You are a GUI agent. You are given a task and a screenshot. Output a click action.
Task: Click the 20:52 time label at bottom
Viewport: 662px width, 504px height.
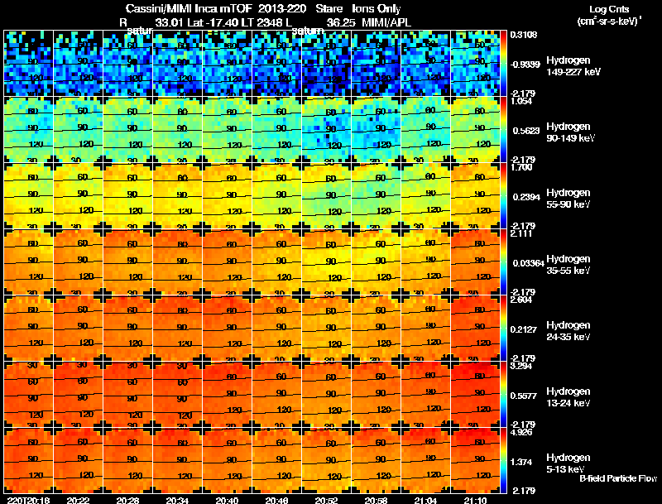pos(326,500)
